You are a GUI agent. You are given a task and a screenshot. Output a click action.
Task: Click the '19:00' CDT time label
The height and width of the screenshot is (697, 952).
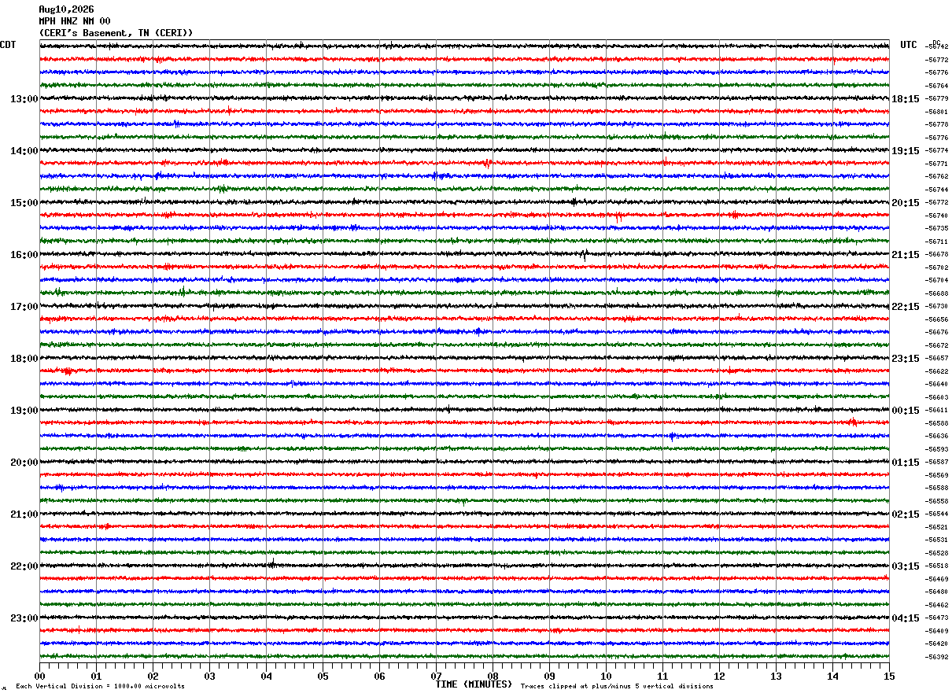(24, 411)
